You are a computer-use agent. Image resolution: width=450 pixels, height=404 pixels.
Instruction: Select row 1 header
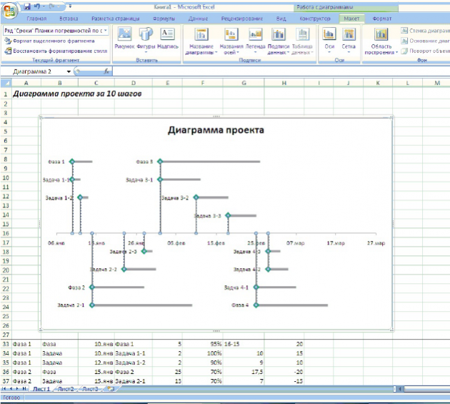tap(6, 94)
